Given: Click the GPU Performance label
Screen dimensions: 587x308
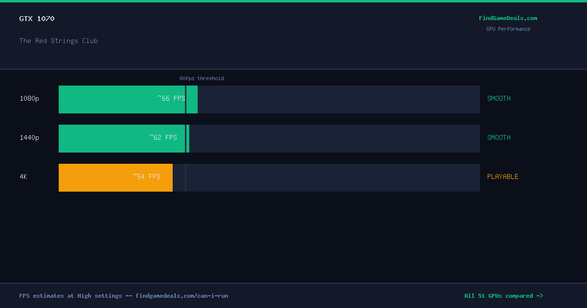Looking at the screenshot, I should click(508, 29).
